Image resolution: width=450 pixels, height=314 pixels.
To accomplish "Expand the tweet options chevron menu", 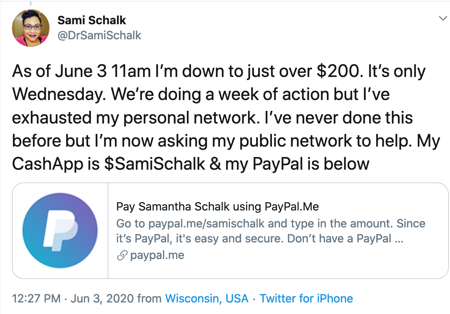I will pos(442,18).
